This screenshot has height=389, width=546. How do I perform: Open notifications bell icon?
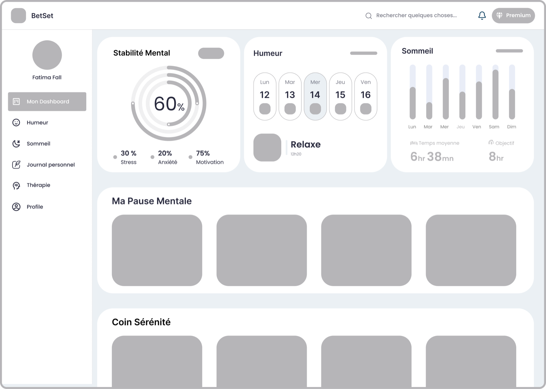482,16
